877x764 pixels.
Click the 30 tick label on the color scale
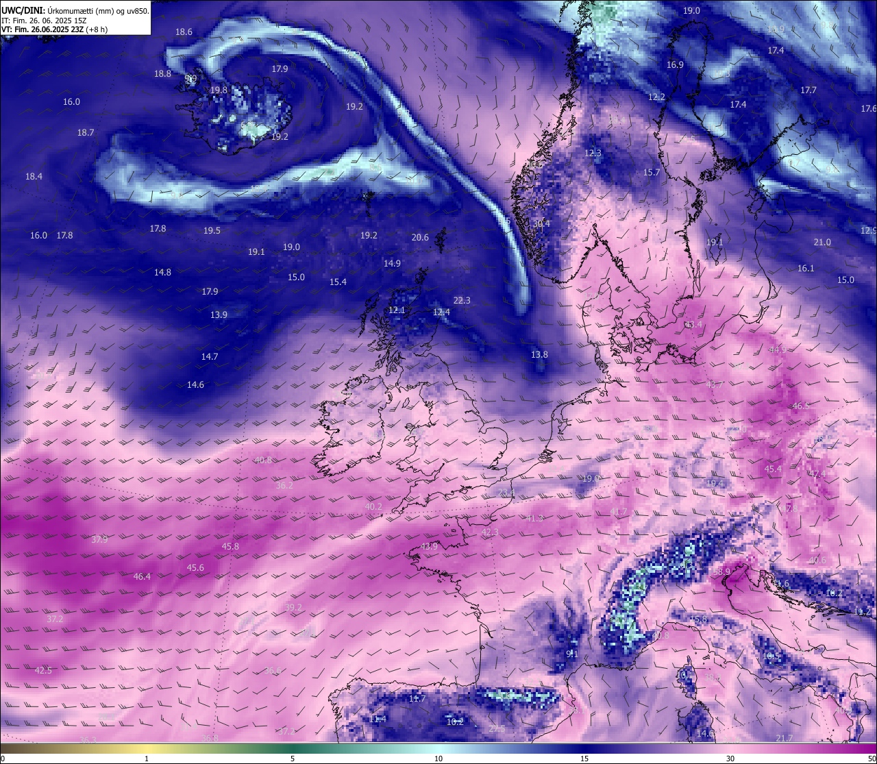point(730,759)
